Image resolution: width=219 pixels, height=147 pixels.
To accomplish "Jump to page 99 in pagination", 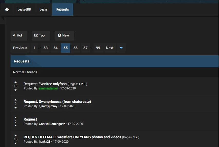I will (x=98, y=48).
